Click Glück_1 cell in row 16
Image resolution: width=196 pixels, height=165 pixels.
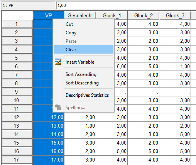click(x=112, y=151)
